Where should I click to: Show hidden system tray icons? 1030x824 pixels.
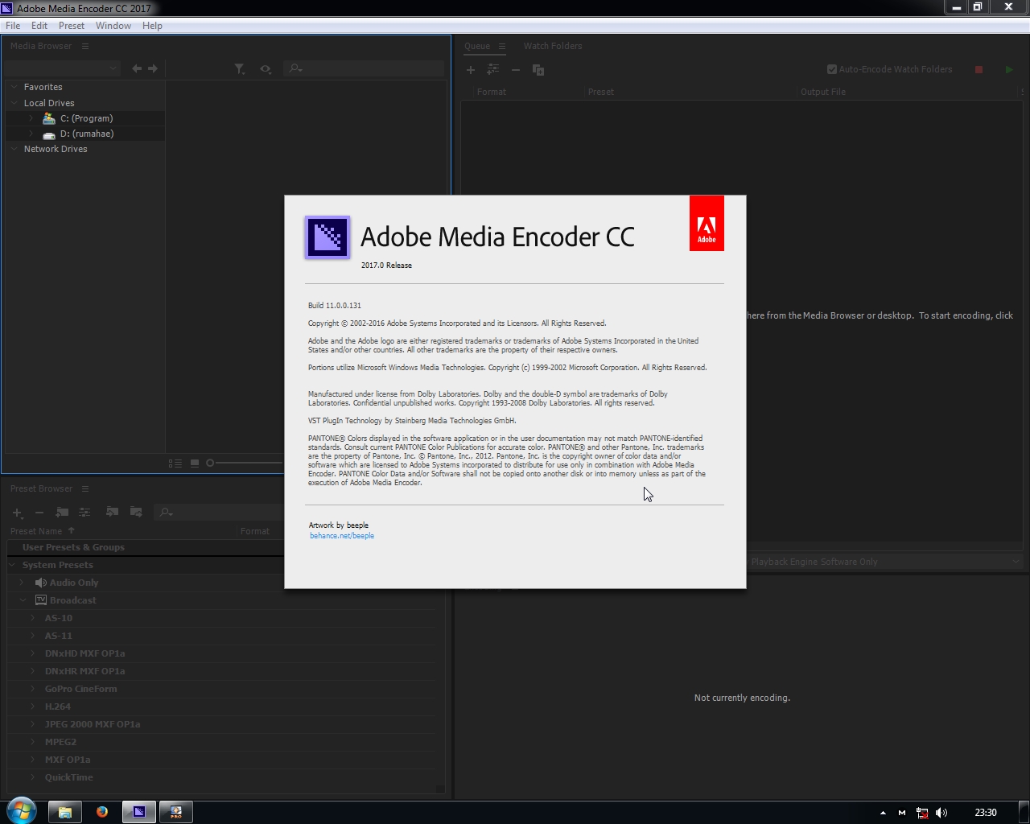883,813
